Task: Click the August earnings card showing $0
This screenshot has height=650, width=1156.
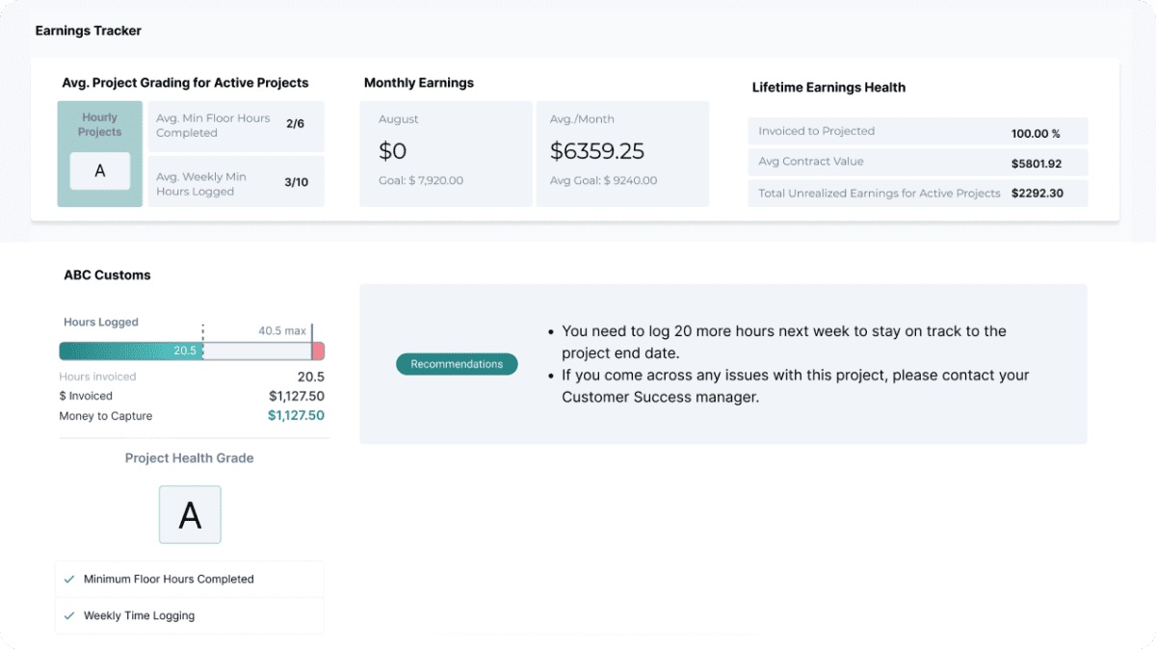Action: (x=445, y=153)
